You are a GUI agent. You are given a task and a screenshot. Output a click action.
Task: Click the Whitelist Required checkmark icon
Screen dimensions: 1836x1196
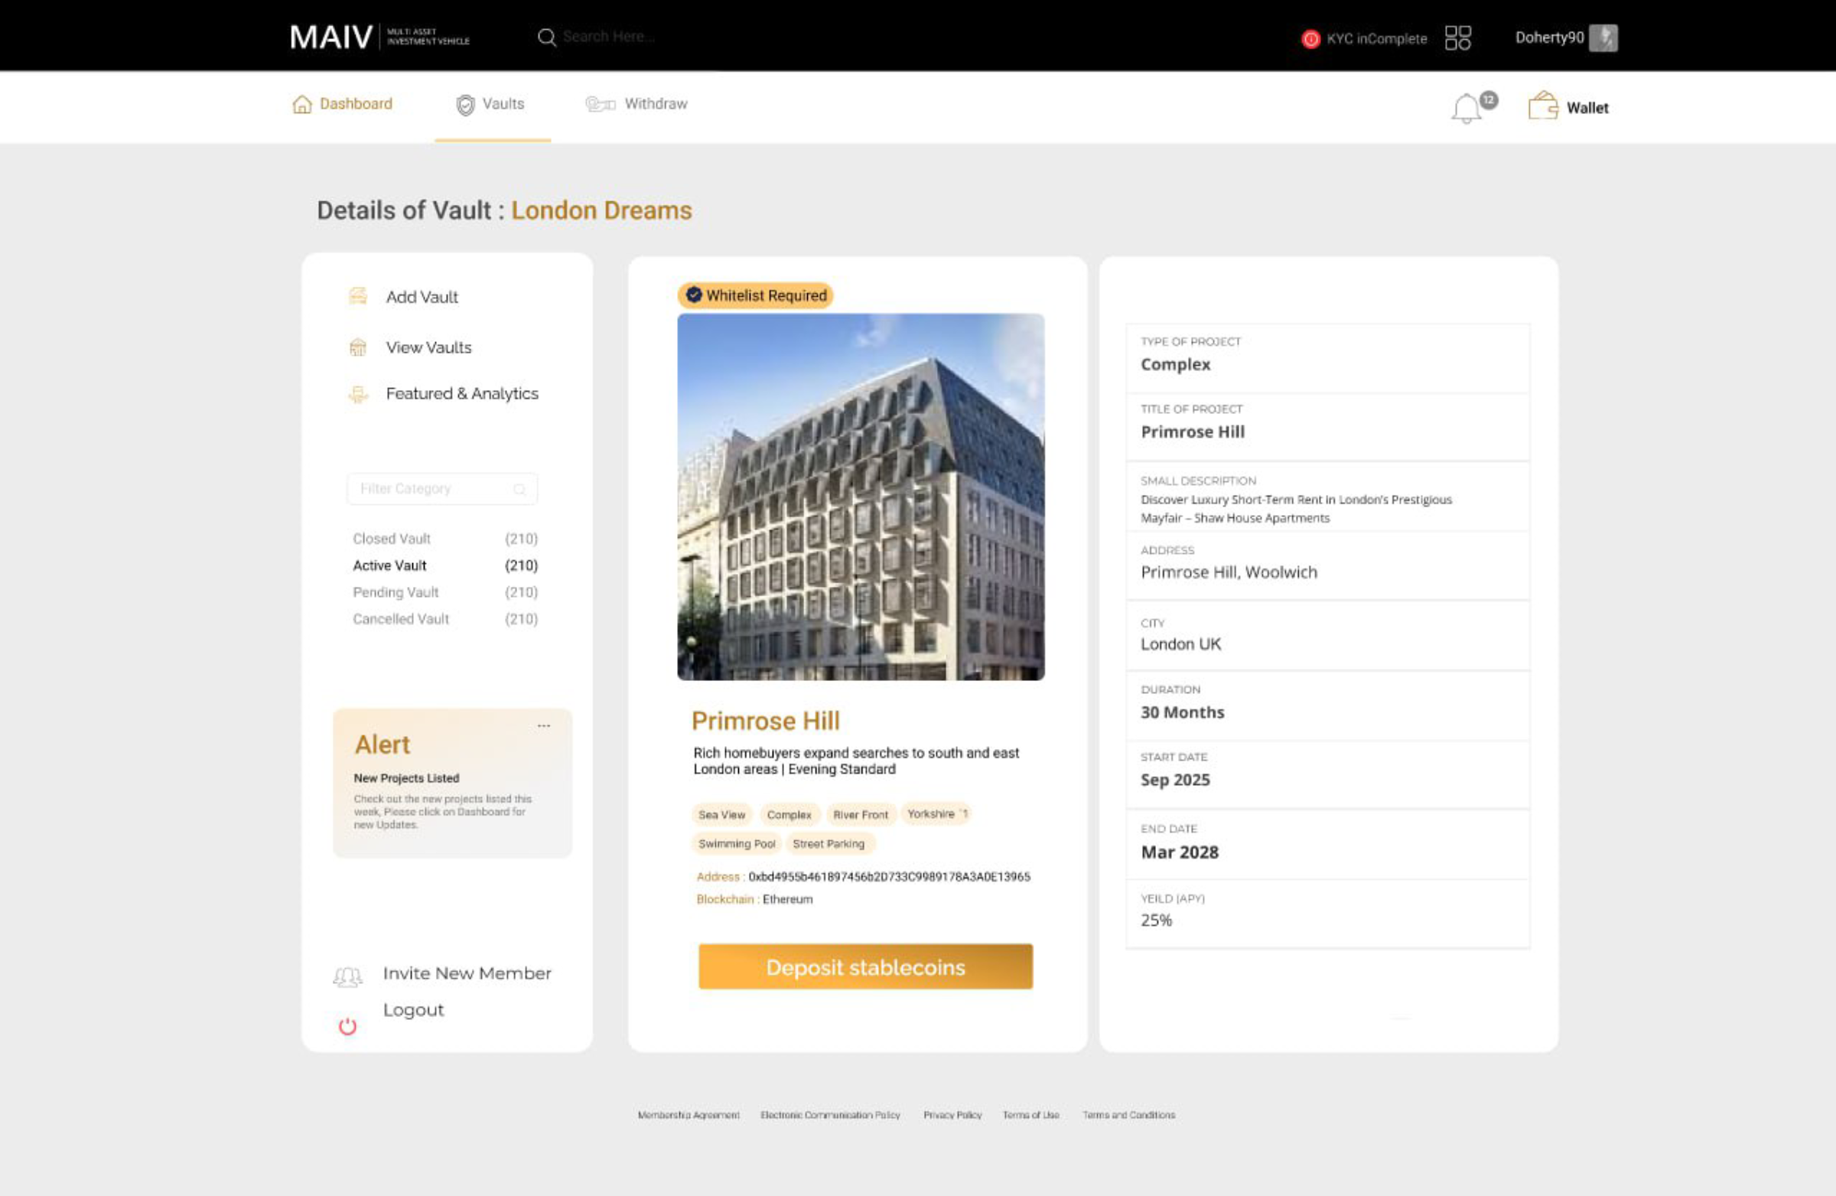click(694, 295)
